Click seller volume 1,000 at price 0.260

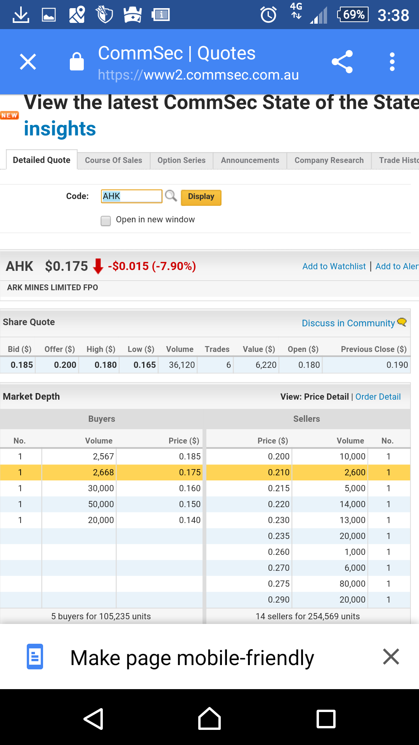point(355,552)
